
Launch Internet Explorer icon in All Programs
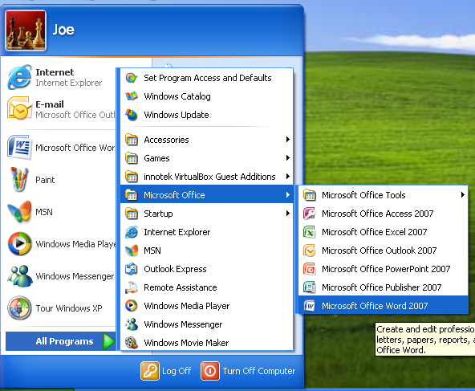pyautogui.click(x=132, y=232)
